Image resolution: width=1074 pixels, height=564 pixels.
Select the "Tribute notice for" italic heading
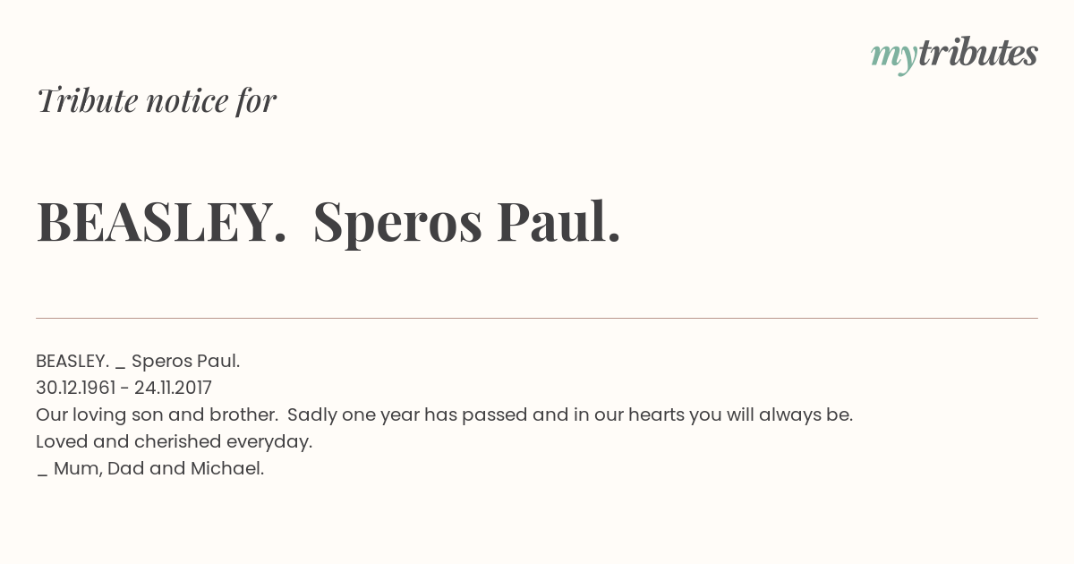tap(157, 100)
